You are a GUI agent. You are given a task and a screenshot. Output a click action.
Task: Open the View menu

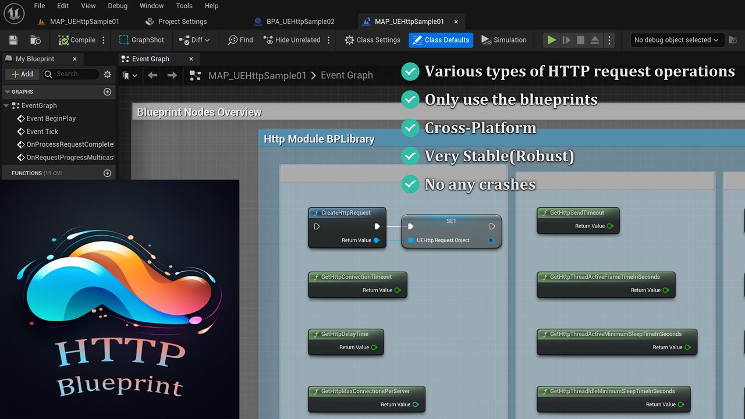point(88,6)
